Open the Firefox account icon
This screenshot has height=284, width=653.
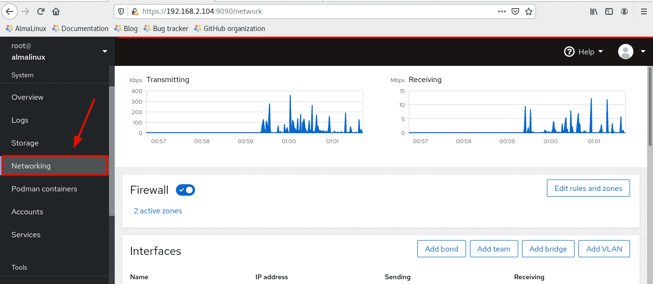point(624,11)
